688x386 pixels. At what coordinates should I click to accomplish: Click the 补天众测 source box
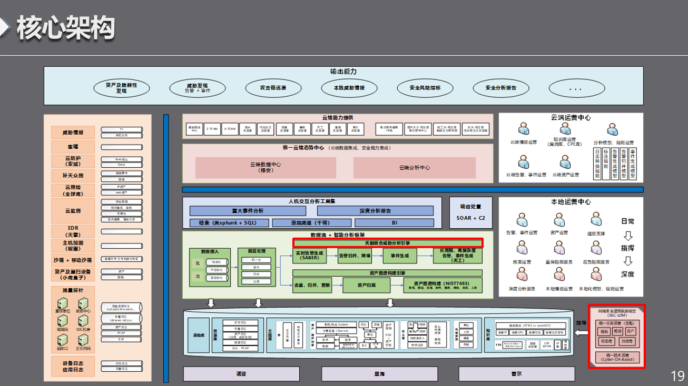tap(73, 176)
